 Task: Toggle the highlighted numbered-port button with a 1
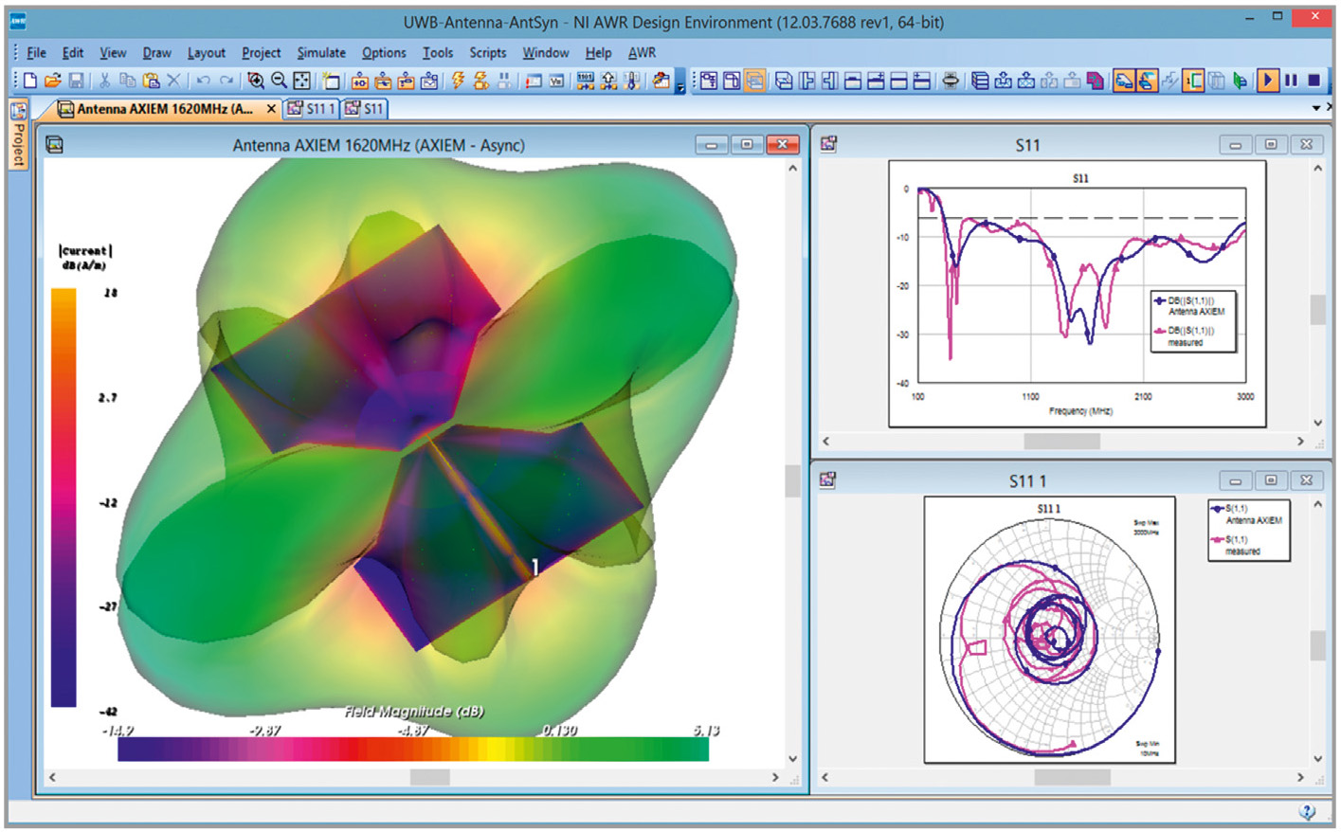coord(1194,81)
